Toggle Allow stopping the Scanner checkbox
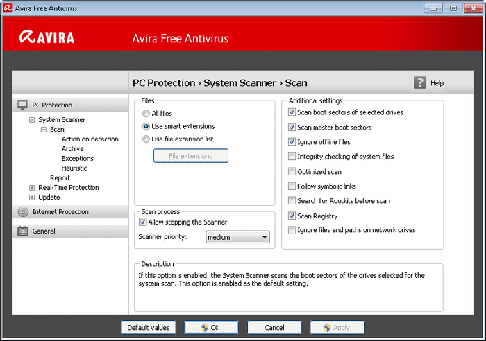 (142, 222)
